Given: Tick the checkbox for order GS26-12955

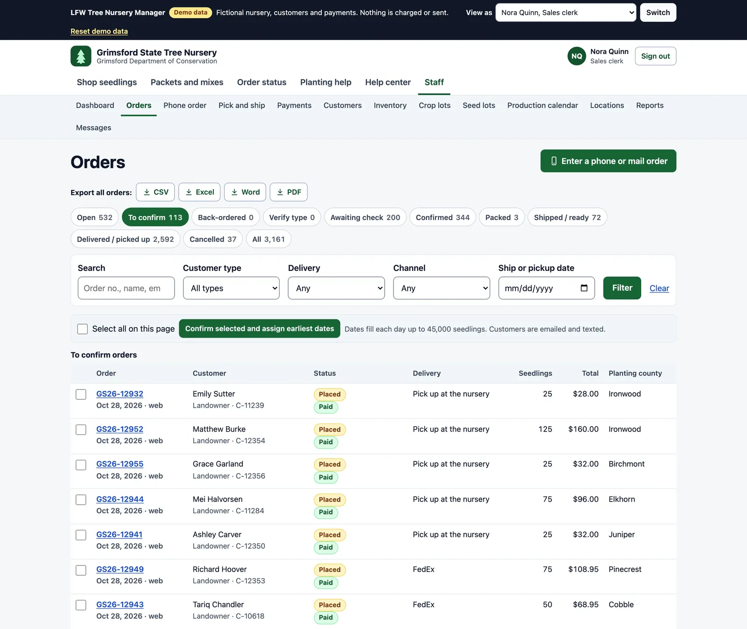Looking at the screenshot, I should point(81,465).
